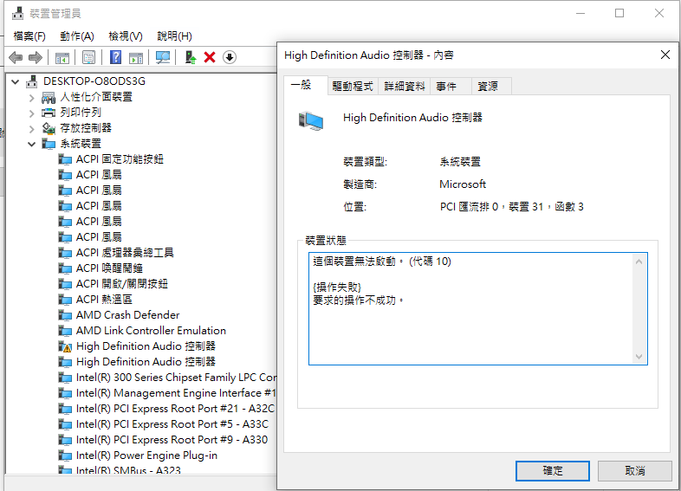Close the properties dialog with X
The width and height of the screenshot is (681, 491).
tap(665, 55)
